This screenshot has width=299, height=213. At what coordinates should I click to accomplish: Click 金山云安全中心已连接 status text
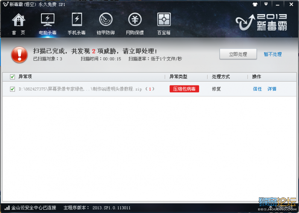click(34, 208)
